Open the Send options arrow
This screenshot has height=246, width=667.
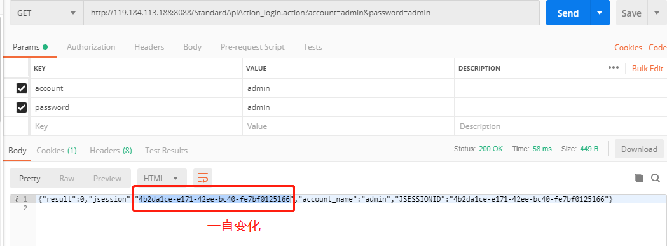coord(600,13)
